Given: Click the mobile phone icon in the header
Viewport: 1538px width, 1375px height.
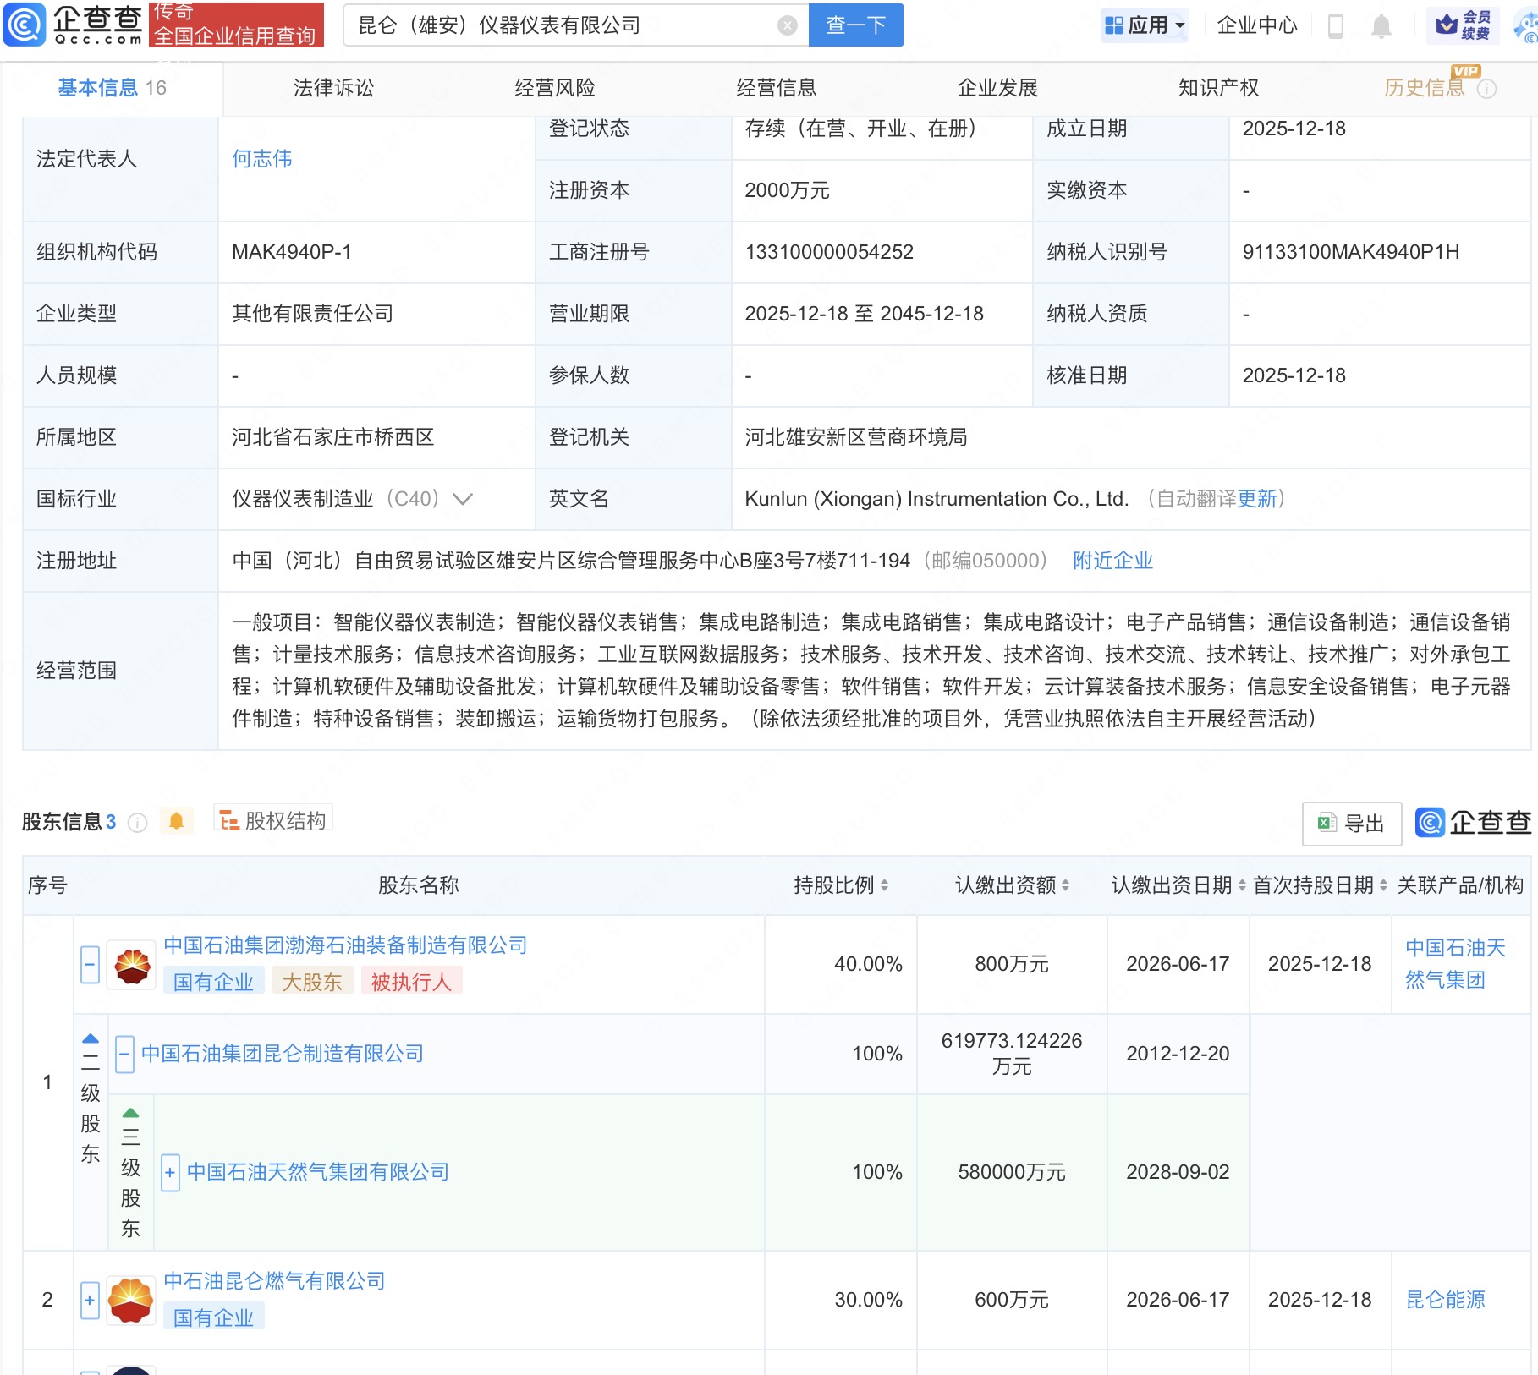Looking at the screenshot, I should click(1336, 26).
